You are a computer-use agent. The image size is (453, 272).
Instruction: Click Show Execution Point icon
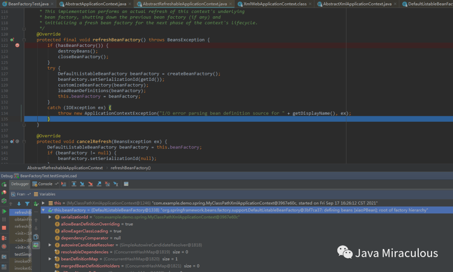click(64, 184)
